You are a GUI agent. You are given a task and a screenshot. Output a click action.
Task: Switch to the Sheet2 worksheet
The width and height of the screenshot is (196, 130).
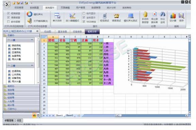69,115
